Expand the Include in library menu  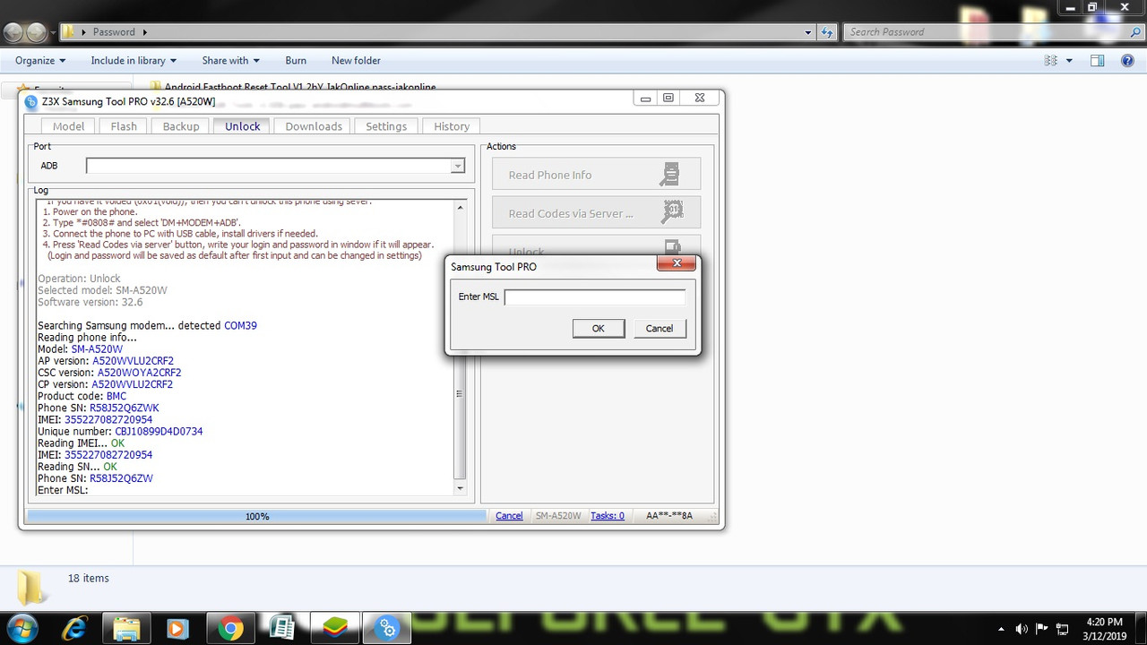(x=134, y=61)
